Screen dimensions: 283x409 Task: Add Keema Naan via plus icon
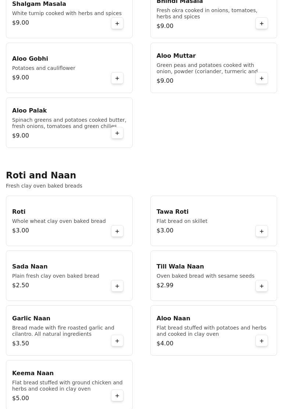pyautogui.click(x=117, y=396)
